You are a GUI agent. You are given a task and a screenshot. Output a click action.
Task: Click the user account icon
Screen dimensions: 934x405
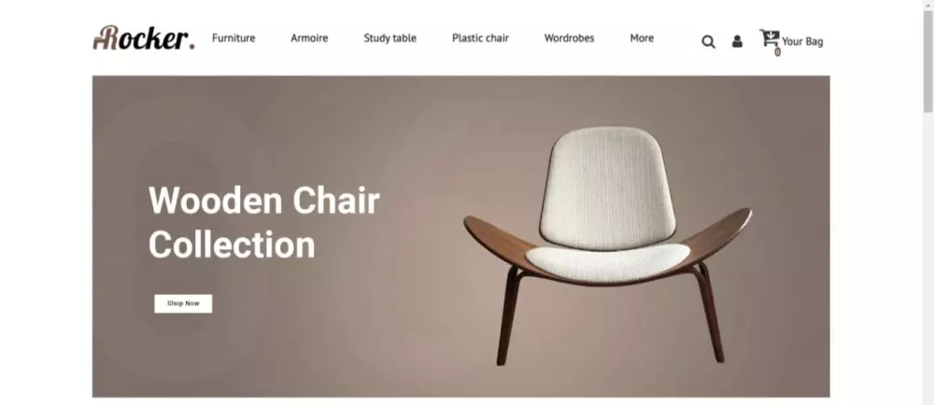(x=738, y=41)
